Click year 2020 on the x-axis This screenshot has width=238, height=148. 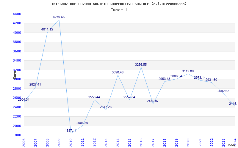pos(188,141)
